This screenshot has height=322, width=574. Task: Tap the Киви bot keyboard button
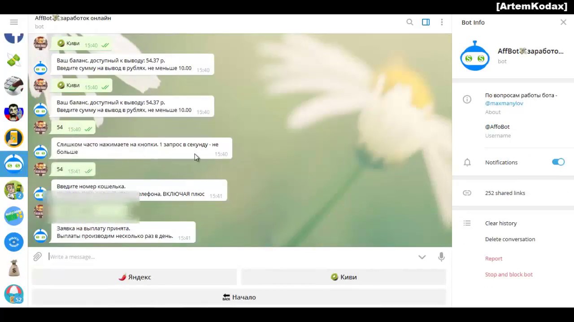[x=344, y=277]
